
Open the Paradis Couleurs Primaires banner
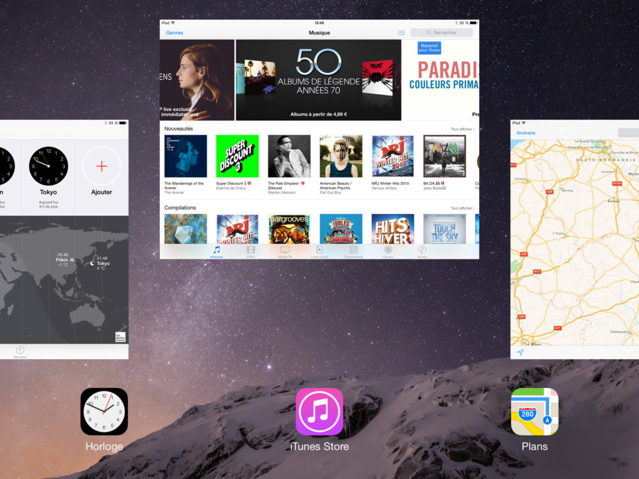coord(441,80)
